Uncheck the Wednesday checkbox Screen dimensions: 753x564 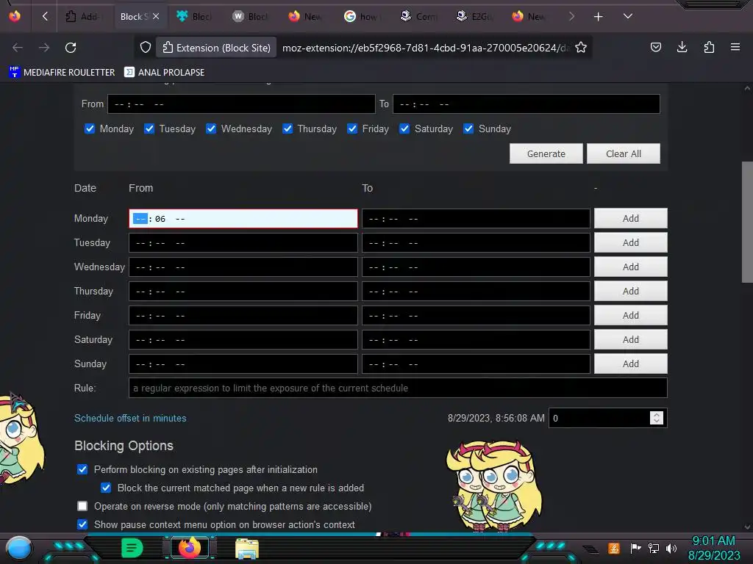click(x=211, y=129)
